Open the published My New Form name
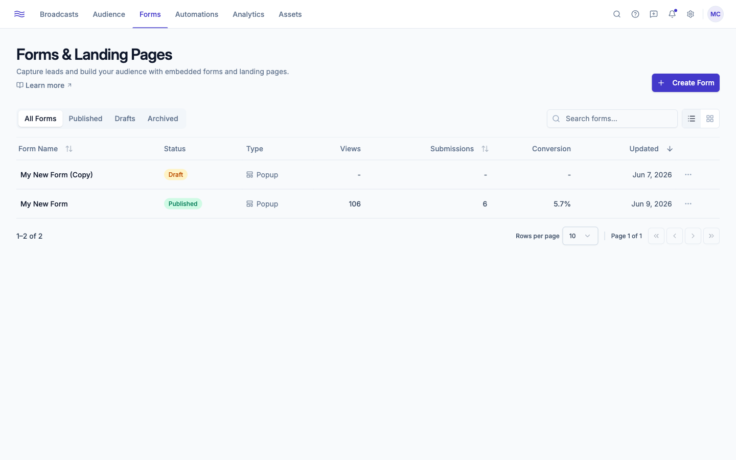The height and width of the screenshot is (460, 736). [x=44, y=204]
